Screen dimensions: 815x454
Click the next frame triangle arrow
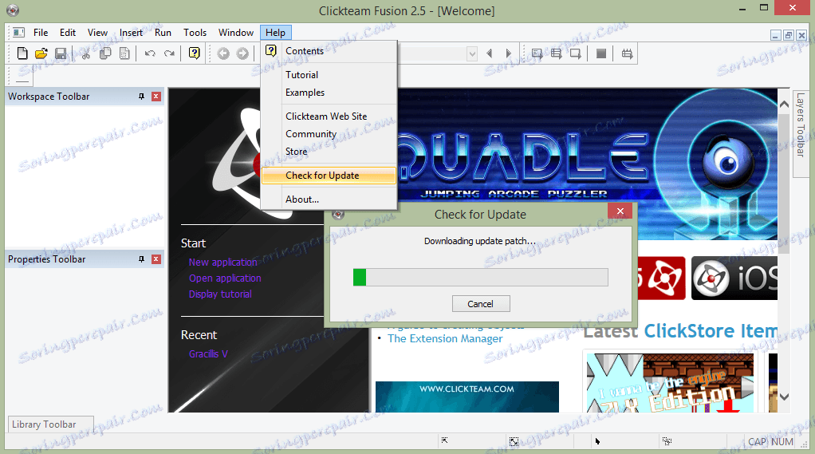(508, 53)
